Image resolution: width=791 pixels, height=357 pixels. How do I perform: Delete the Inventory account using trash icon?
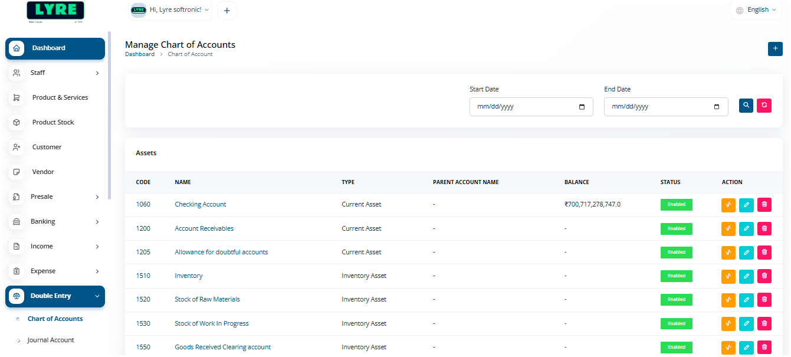point(764,276)
